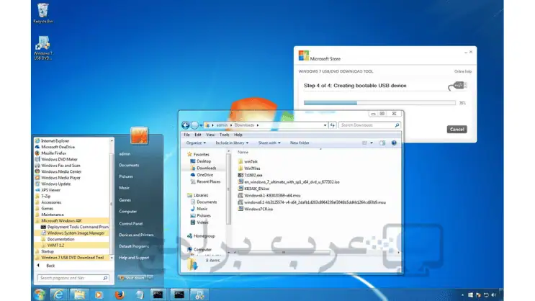Viewport: 535px width, 301px height.
Task: Click the USB creation progress bar
Action: (379, 103)
